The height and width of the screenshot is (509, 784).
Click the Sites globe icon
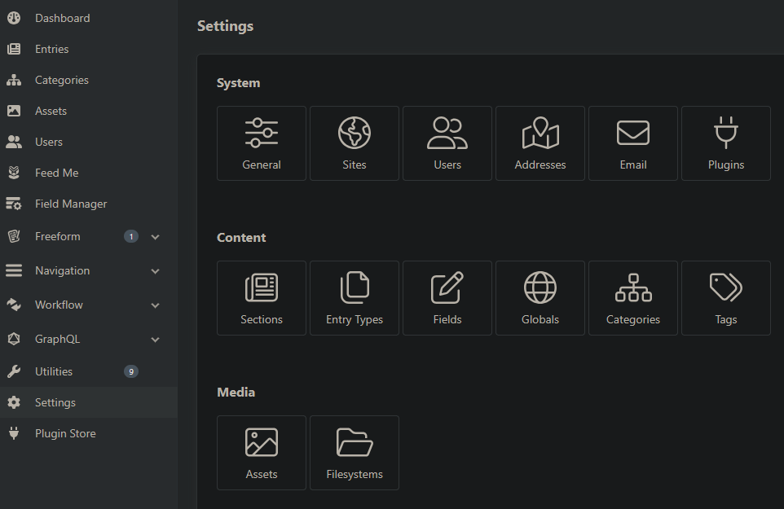pos(354,132)
